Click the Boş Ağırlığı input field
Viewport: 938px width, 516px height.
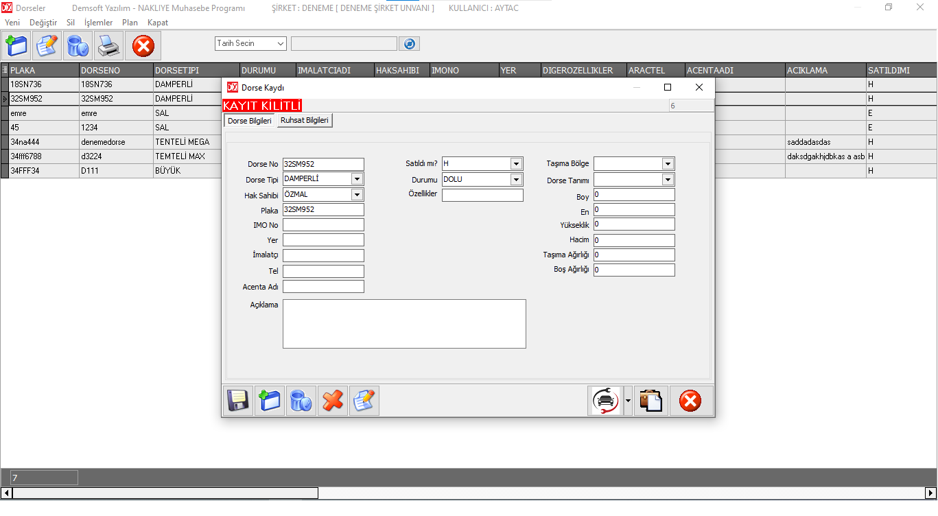[634, 270]
